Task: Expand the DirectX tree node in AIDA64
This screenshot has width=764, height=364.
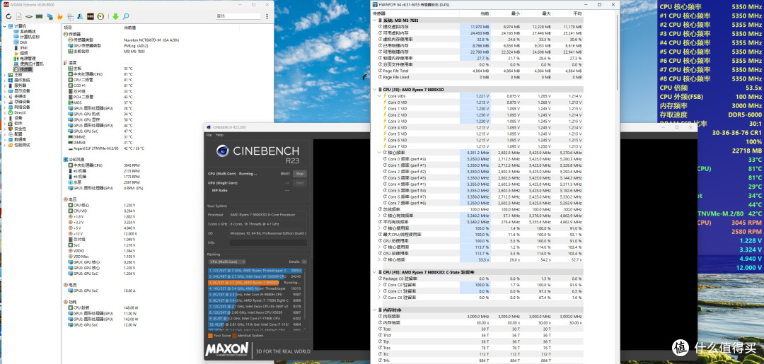Action: [4, 112]
